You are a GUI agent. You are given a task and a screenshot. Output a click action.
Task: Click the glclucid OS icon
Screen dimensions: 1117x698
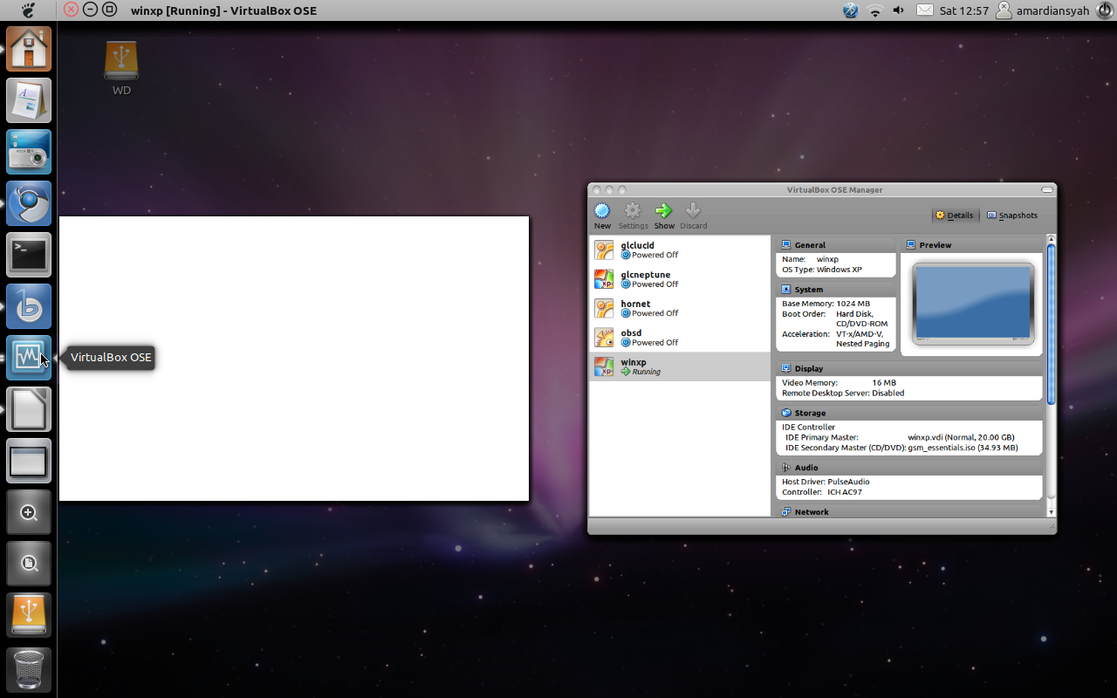[x=604, y=250]
